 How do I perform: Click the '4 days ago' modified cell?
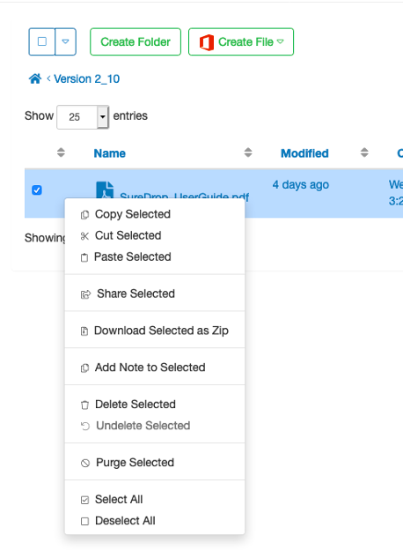[301, 184]
